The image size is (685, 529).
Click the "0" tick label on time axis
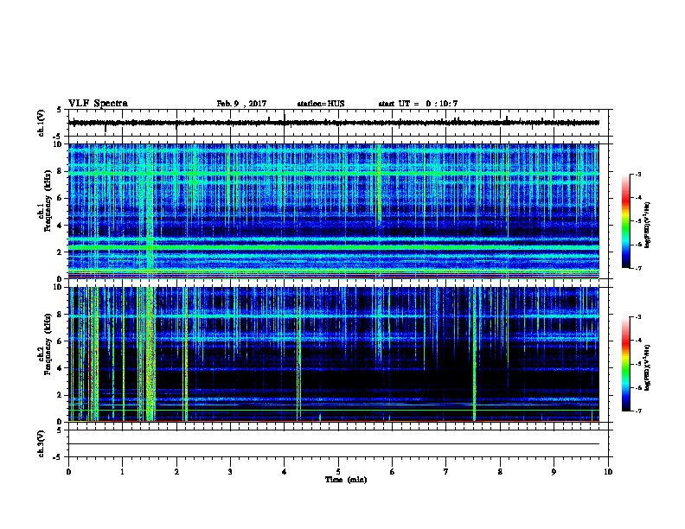[68, 471]
